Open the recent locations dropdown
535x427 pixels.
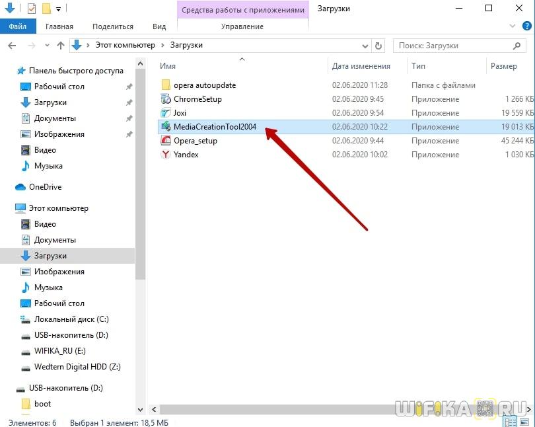coord(47,46)
